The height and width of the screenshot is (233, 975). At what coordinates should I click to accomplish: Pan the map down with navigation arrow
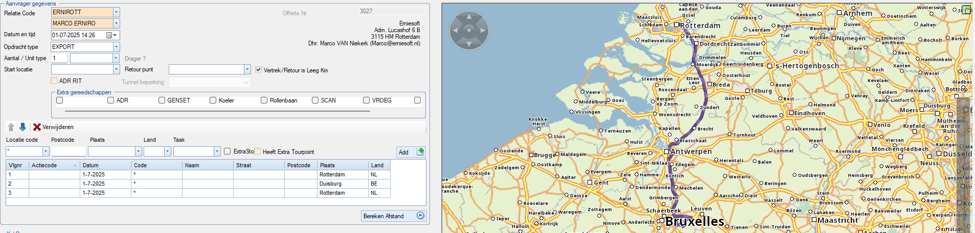pos(469,43)
